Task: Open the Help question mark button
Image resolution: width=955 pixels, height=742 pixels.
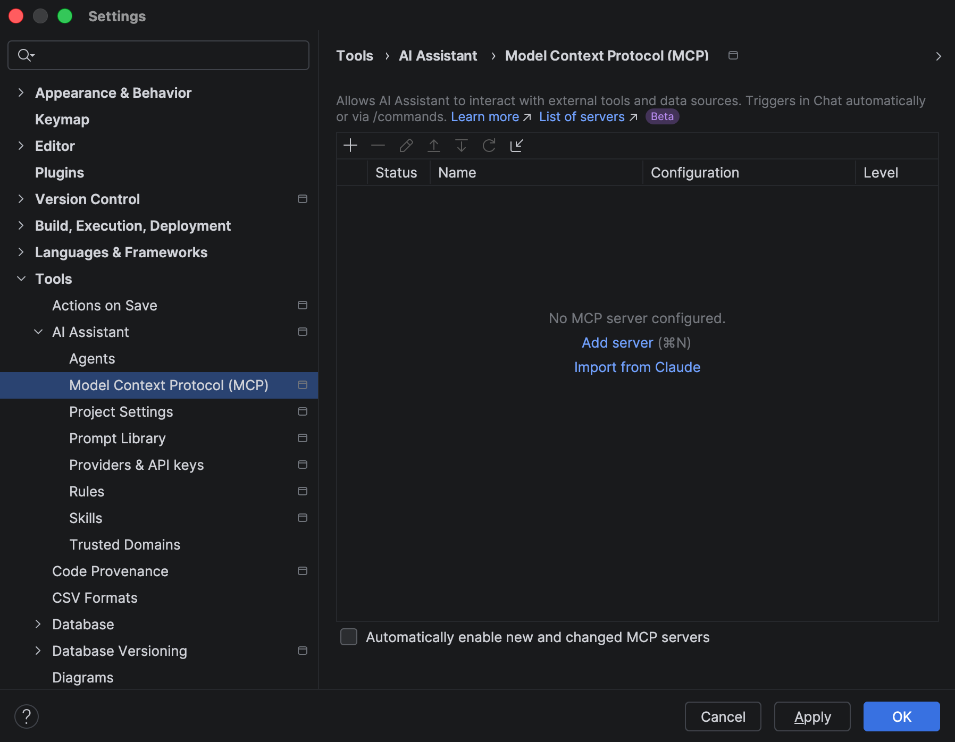Action: pos(27,716)
